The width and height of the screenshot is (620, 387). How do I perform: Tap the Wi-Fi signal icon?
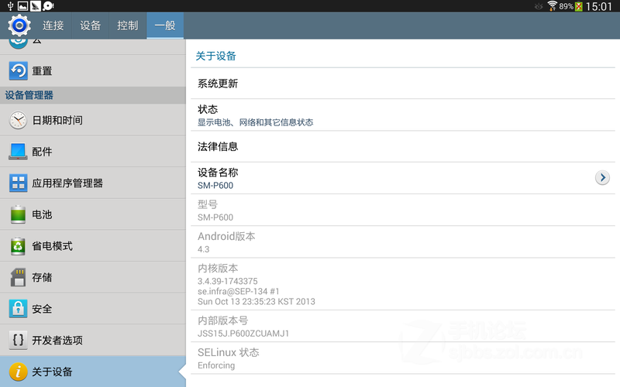point(552,6)
